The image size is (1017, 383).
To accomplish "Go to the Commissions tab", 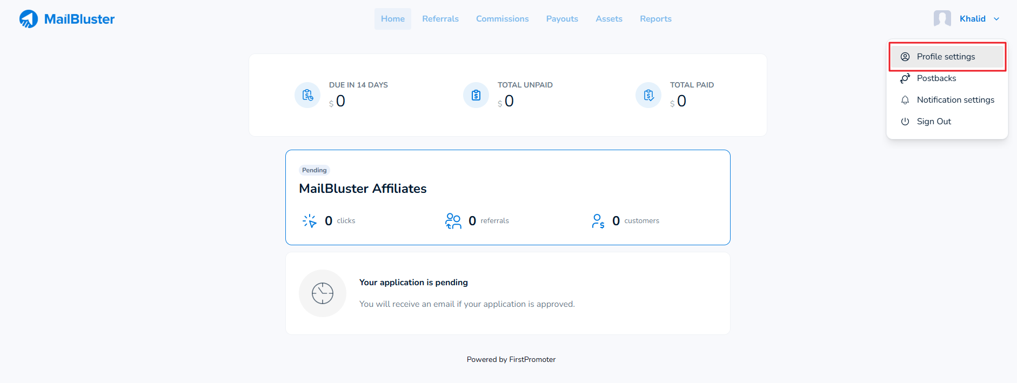I will (x=502, y=19).
